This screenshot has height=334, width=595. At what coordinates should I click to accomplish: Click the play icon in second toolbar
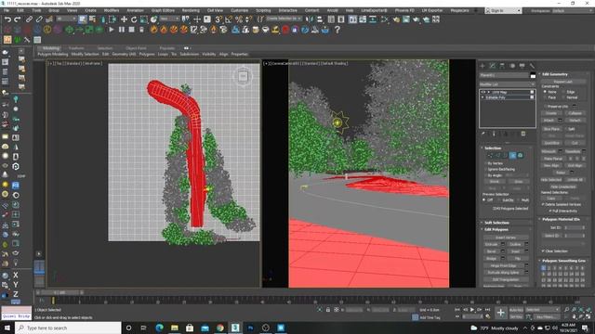click(x=112, y=30)
